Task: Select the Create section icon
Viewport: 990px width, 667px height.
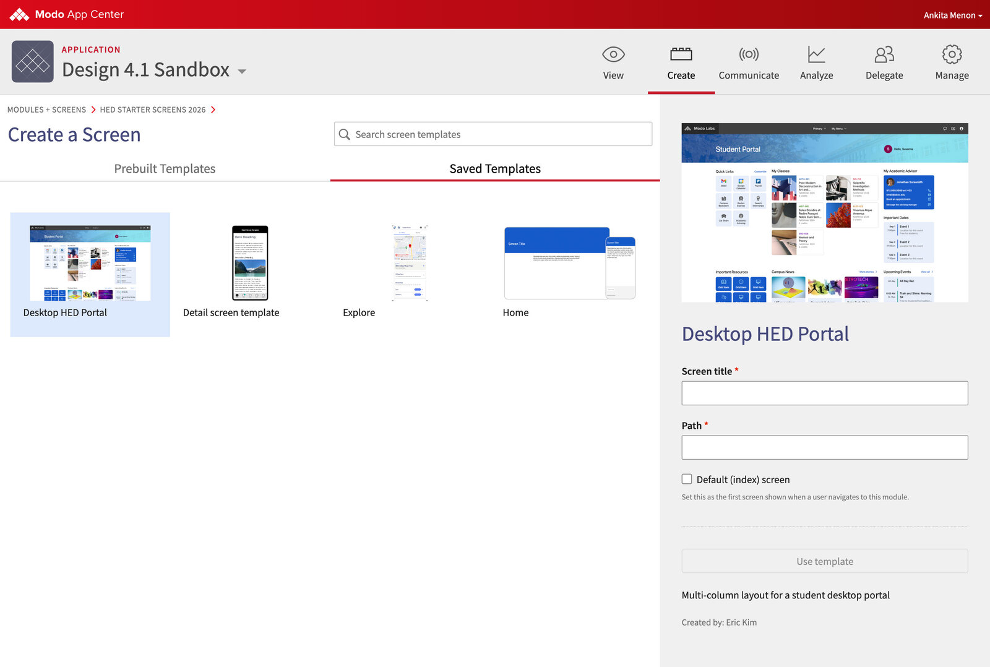Action: 681,54
